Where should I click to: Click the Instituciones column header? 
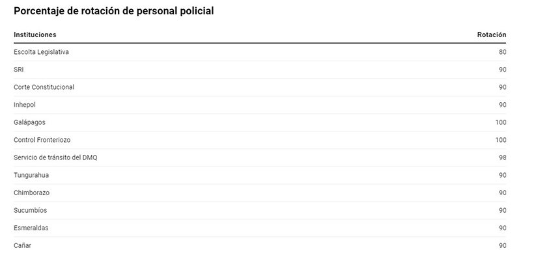tap(35, 34)
